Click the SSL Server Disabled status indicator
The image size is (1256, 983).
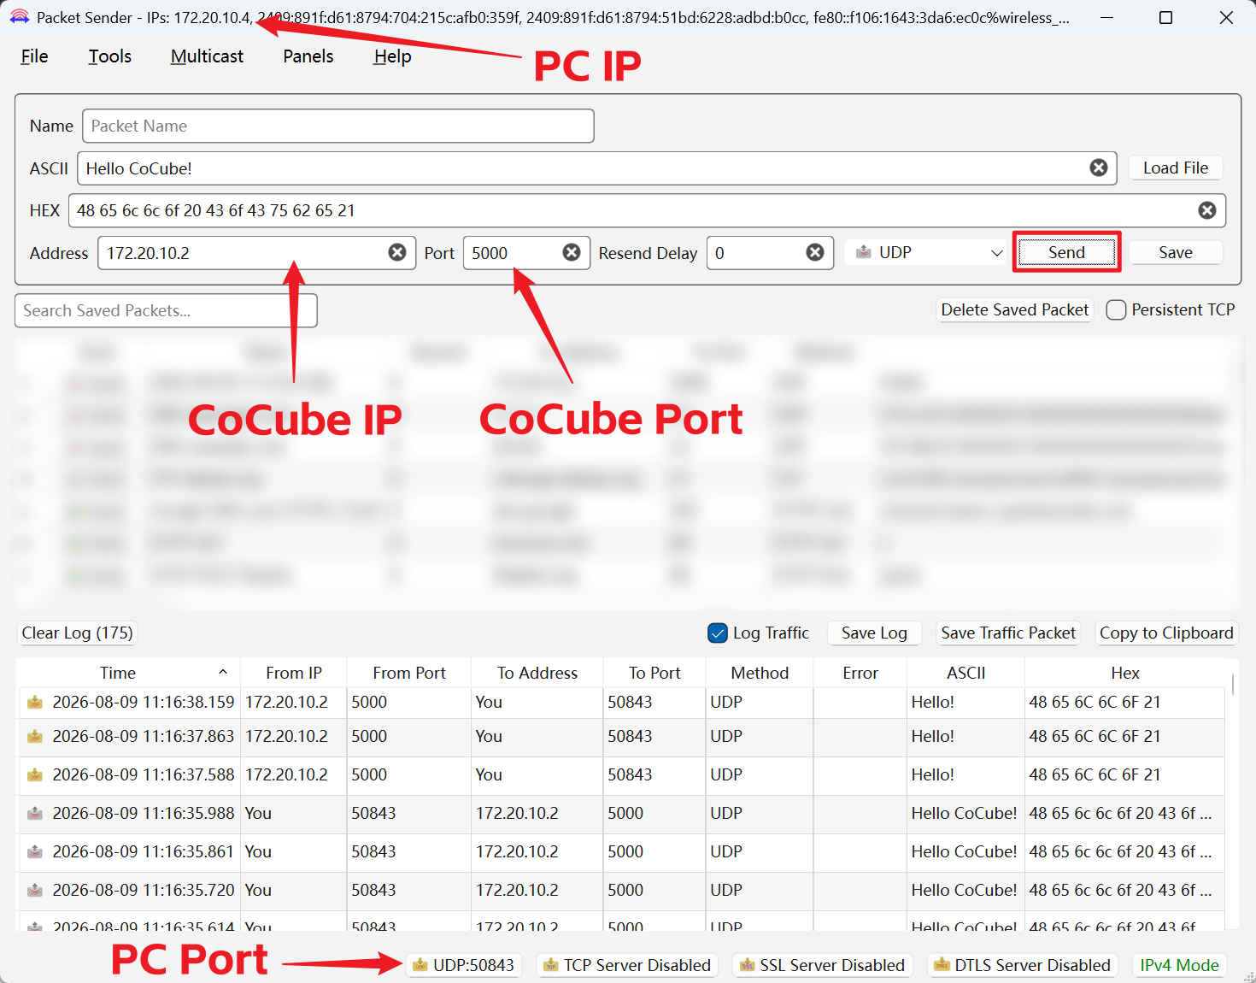823,965
